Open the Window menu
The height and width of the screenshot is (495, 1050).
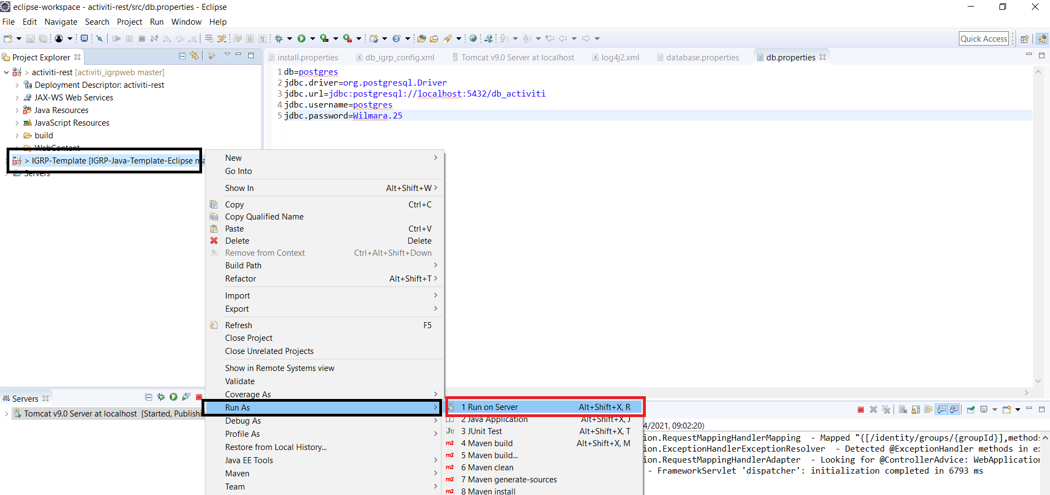[x=186, y=22]
